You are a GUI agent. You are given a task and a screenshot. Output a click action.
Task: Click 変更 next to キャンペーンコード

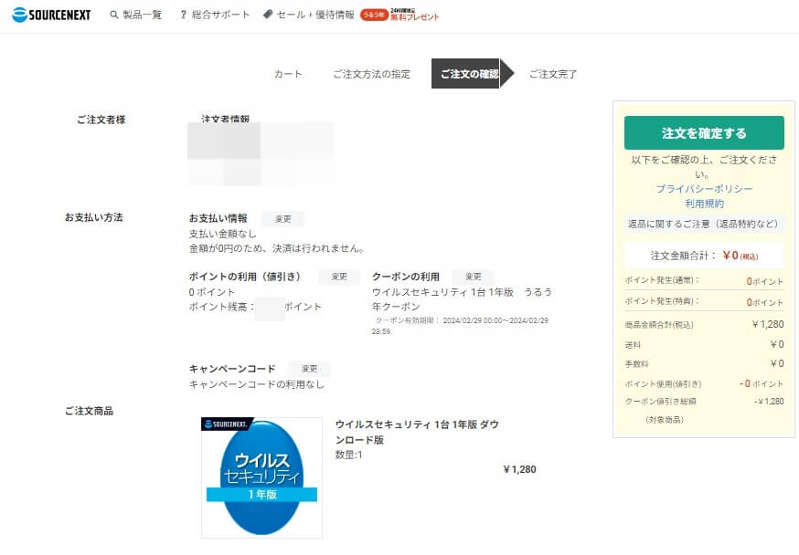click(309, 369)
